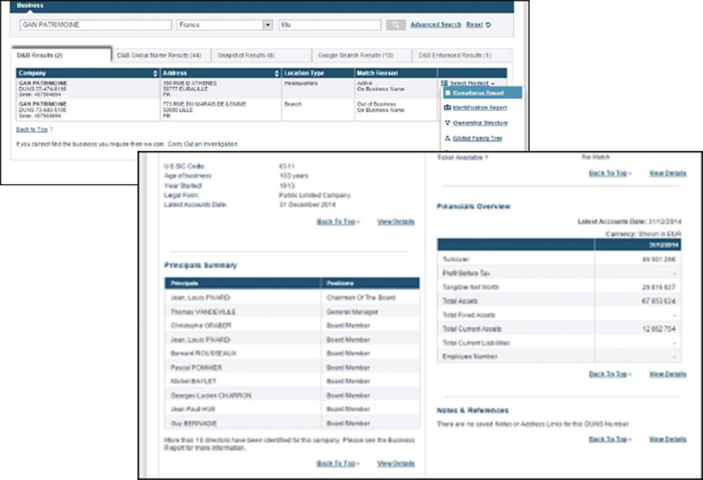The height and width of the screenshot is (480, 703).
Task: Select principal Thomas VANDEVILLE
Action: tap(203, 312)
